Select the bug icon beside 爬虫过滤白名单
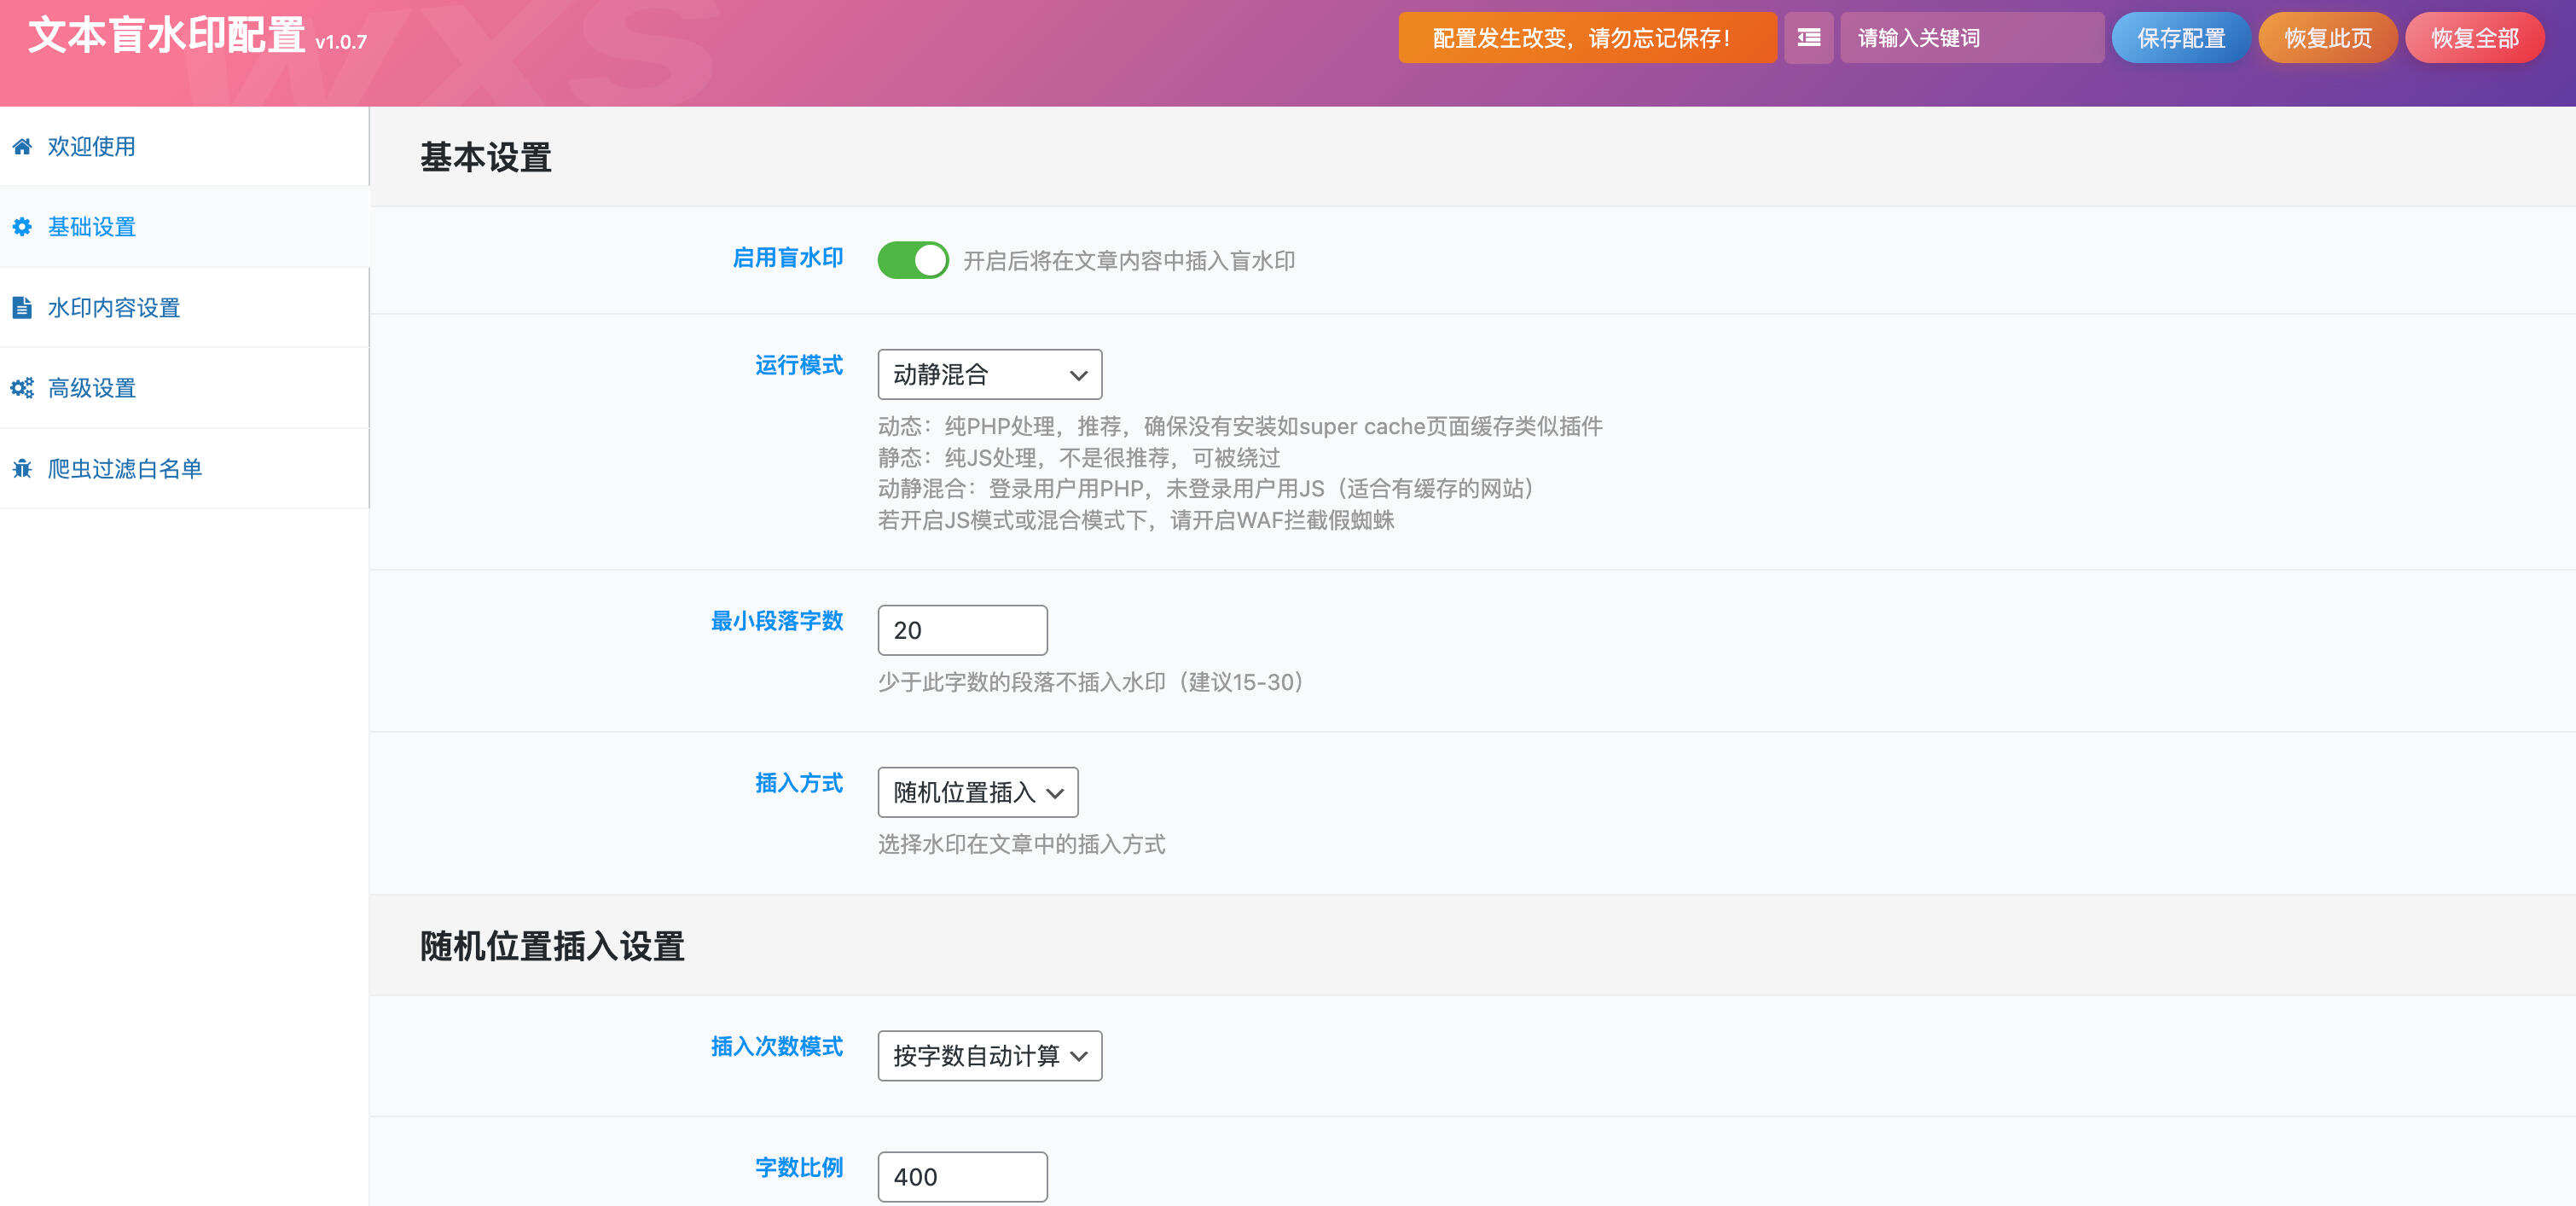The image size is (2576, 1206). tap(22, 468)
